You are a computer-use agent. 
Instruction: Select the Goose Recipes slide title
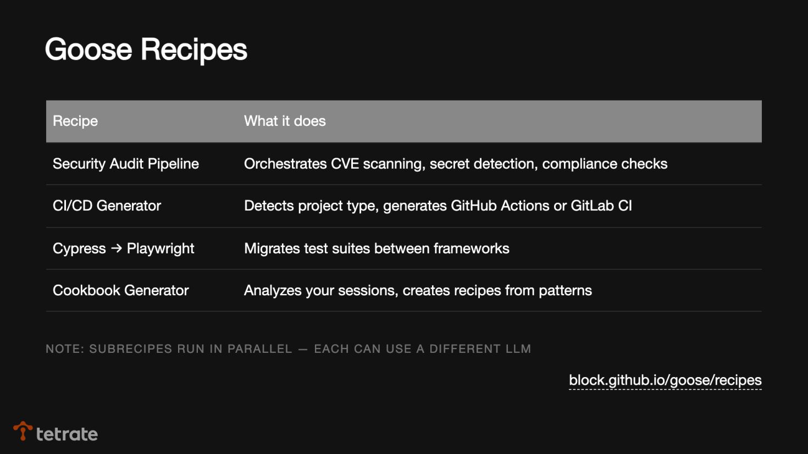(146, 49)
